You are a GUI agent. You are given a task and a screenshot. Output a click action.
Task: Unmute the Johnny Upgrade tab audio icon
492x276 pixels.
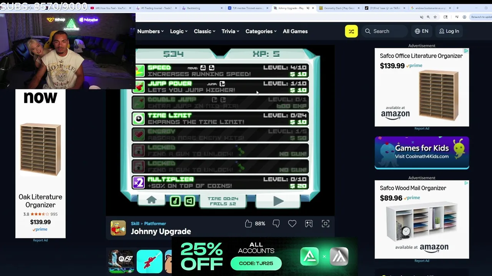[308, 8]
